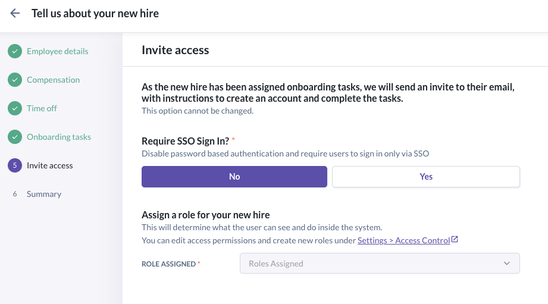
Task: Click the step 5 number badge
Action: coord(15,165)
